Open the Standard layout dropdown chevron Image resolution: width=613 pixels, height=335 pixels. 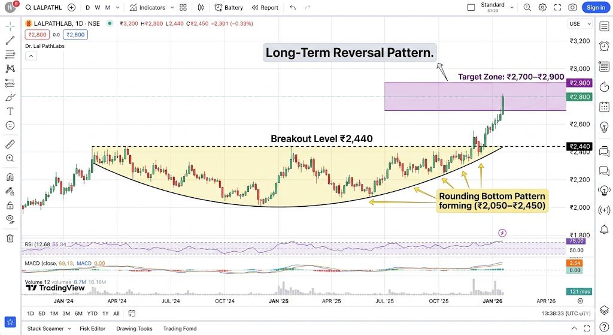[x=512, y=7]
